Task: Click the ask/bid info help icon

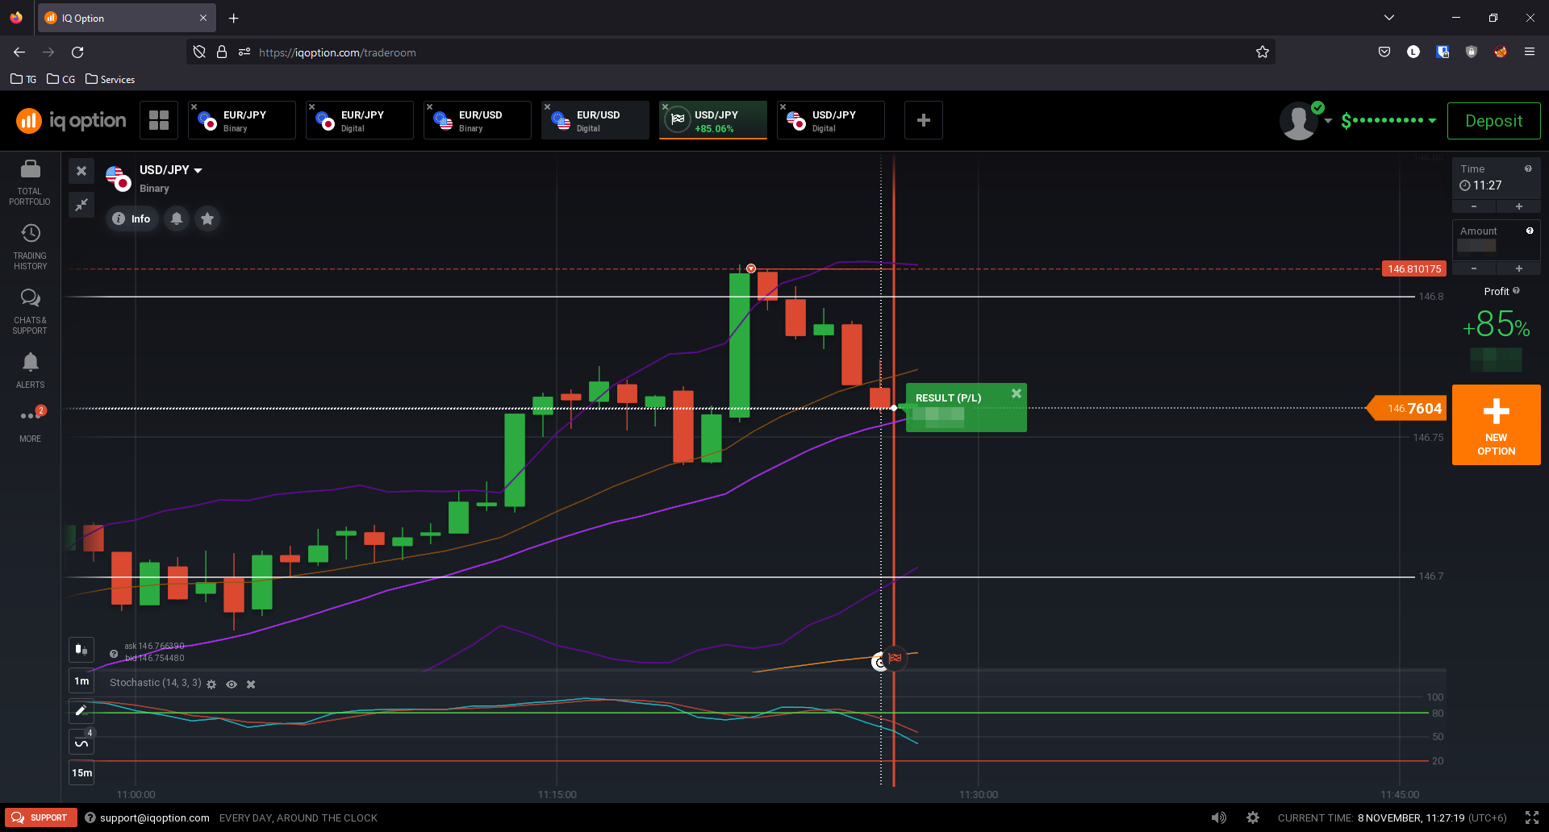Action: point(114,654)
